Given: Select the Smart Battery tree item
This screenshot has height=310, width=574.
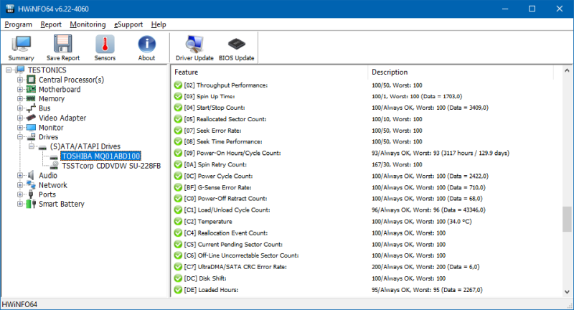Looking at the screenshot, I should click(x=61, y=204).
